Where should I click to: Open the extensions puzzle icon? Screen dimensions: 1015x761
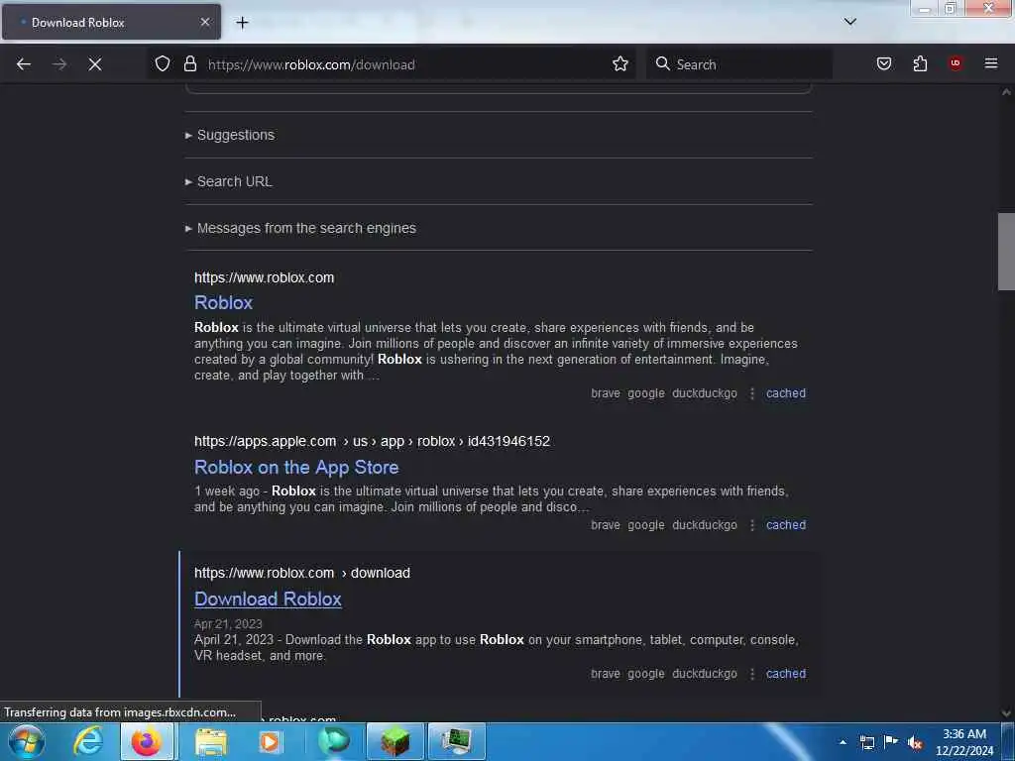pyautogui.click(x=920, y=64)
